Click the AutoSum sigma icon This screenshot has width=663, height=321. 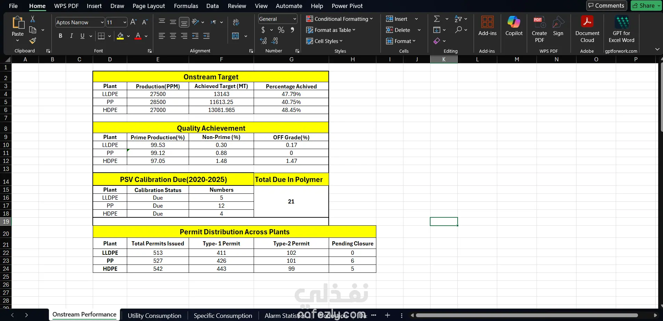coord(437,19)
